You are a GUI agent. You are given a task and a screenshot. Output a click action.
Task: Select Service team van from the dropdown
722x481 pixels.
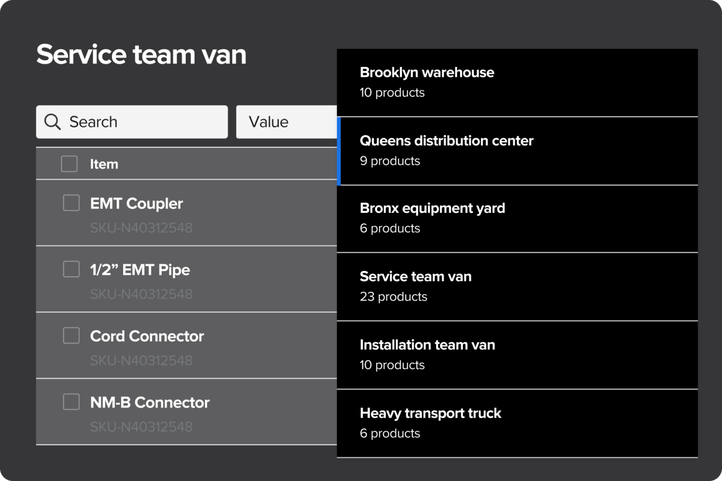click(517, 287)
